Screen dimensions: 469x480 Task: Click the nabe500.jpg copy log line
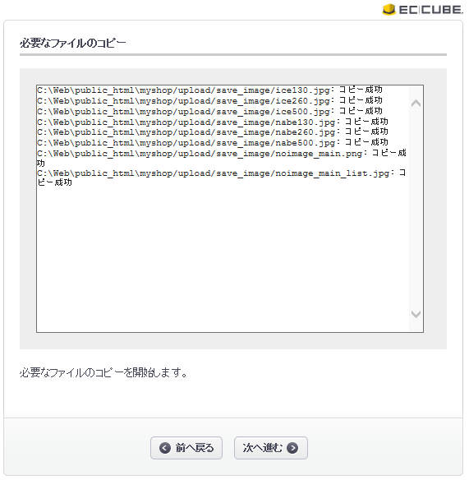pos(213,143)
